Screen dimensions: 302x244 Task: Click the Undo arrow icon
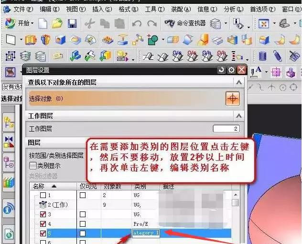pos(137,23)
